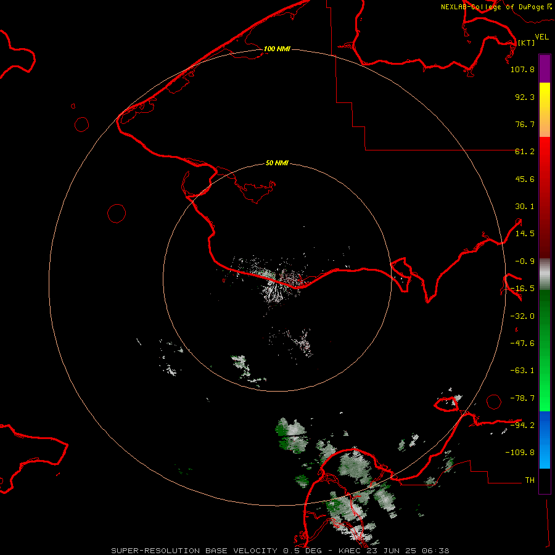
Task: Select the -0.9 velocity scale value
Action: [x=525, y=261]
